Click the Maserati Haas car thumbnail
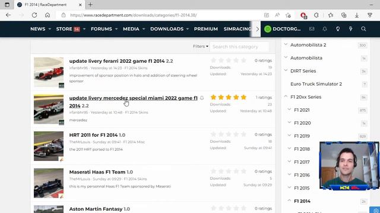This screenshot has width=380, height=213. pos(49,183)
